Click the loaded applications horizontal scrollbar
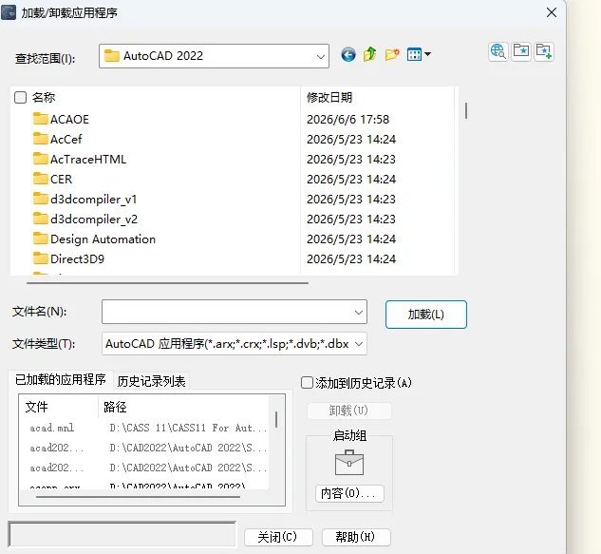The image size is (601, 554). (x=138, y=497)
